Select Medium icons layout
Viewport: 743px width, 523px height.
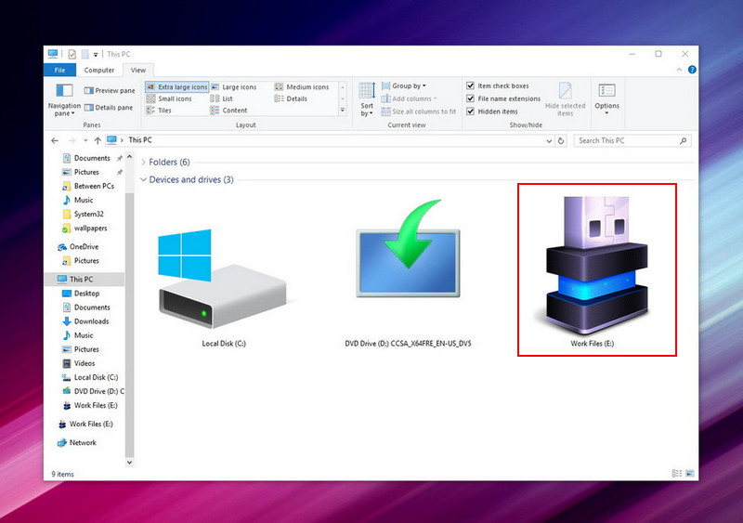point(301,86)
